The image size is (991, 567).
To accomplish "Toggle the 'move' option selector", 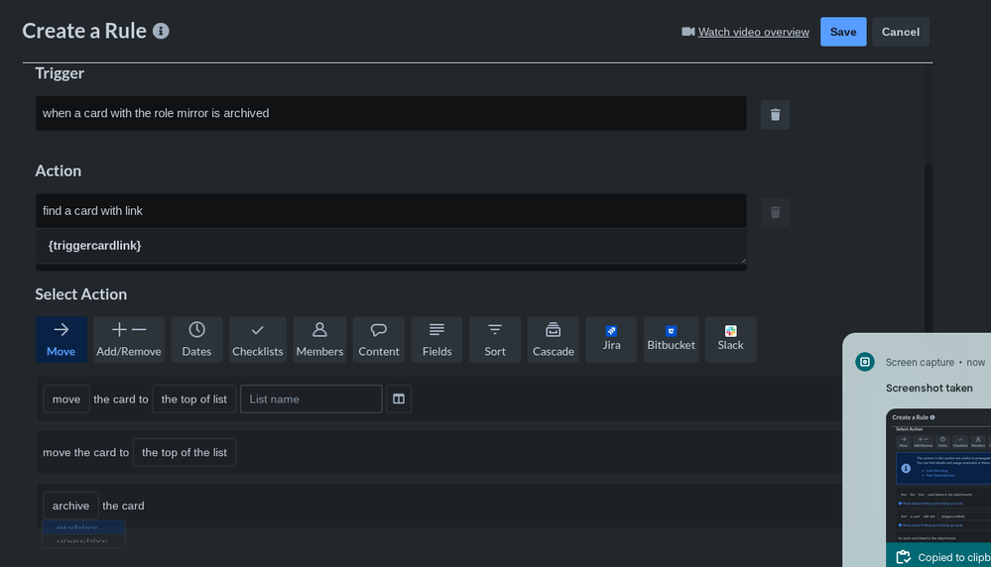I will tap(66, 399).
